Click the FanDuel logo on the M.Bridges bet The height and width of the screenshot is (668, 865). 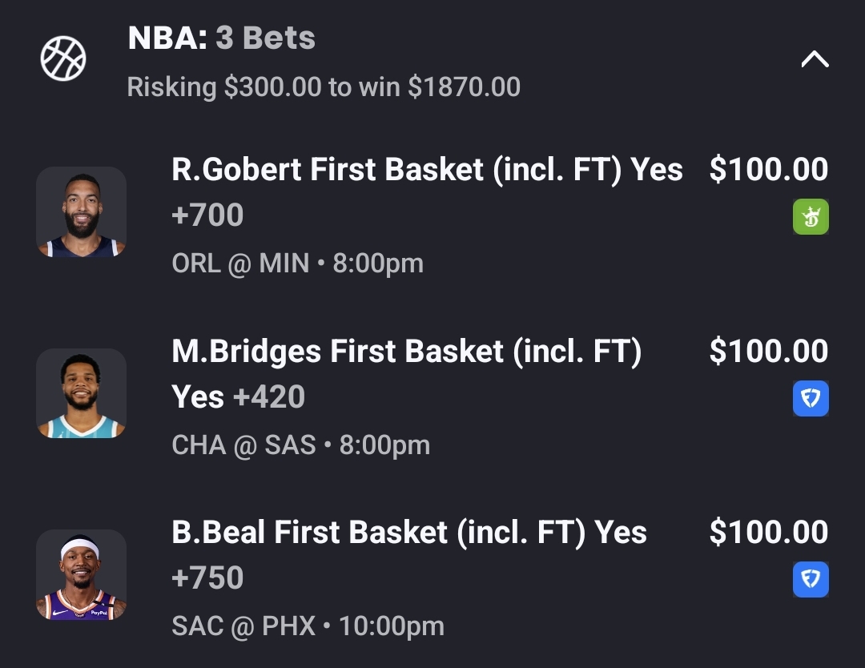(811, 399)
